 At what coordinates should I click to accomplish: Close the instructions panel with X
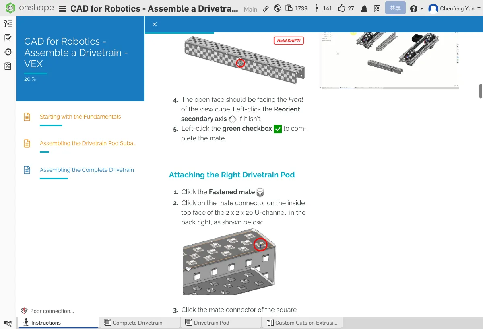click(155, 24)
